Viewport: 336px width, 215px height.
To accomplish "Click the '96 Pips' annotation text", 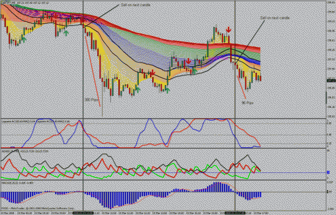I will (247, 103).
